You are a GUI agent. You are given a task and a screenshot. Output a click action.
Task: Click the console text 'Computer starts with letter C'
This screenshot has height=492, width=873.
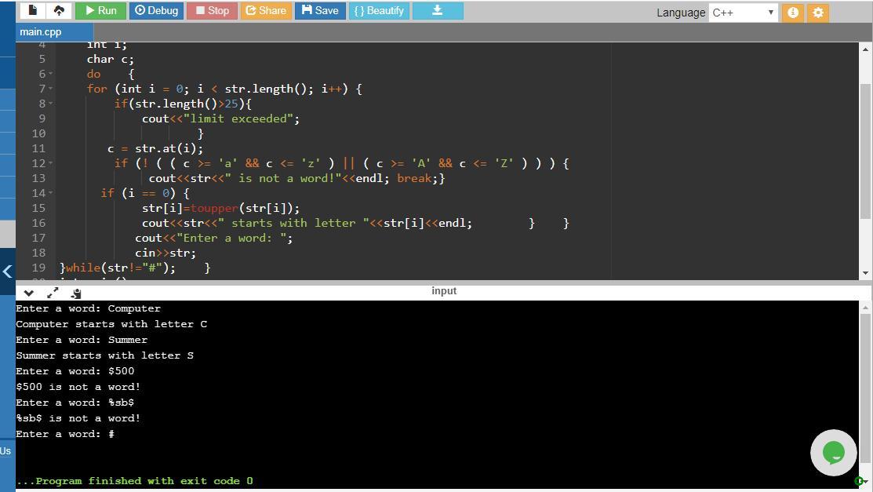111,324
